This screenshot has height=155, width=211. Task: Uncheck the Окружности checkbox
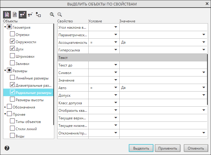pyautogui.click(x=12, y=42)
